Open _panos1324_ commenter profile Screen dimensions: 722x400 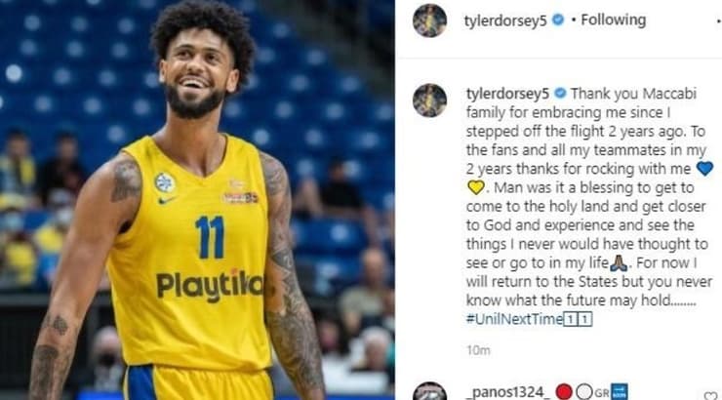click(508, 392)
